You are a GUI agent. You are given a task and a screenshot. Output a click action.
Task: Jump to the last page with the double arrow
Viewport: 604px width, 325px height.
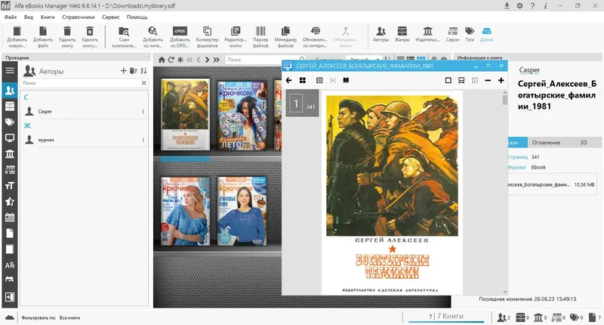pos(217,60)
